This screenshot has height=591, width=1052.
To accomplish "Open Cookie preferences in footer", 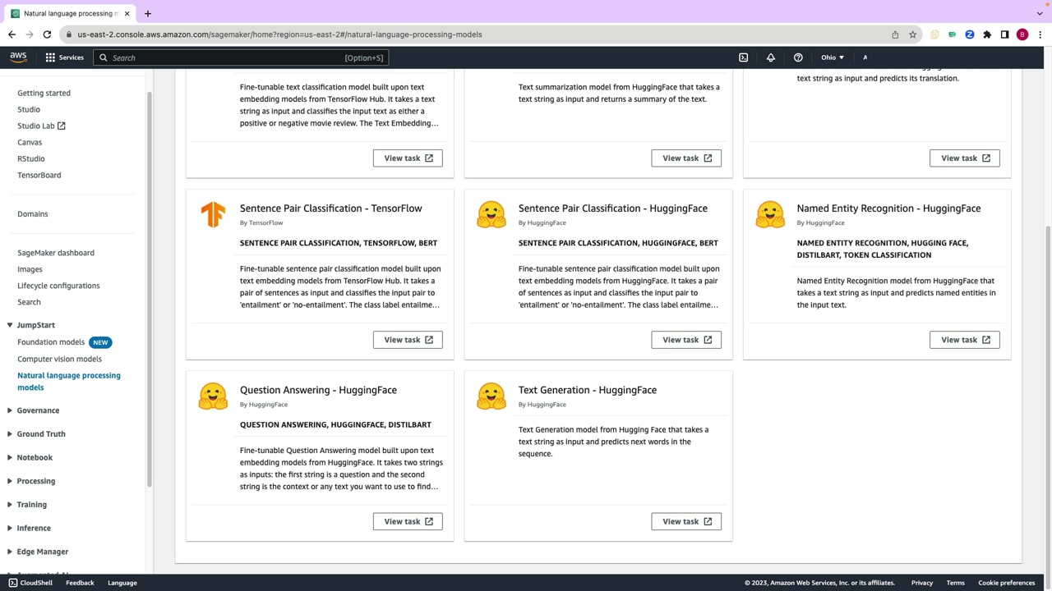I will coord(1007,583).
